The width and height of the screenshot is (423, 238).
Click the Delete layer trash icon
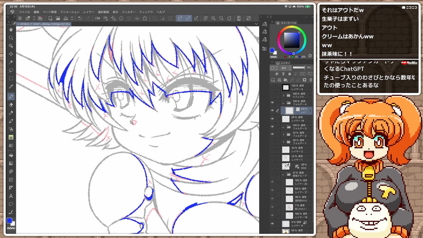point(311,80)
